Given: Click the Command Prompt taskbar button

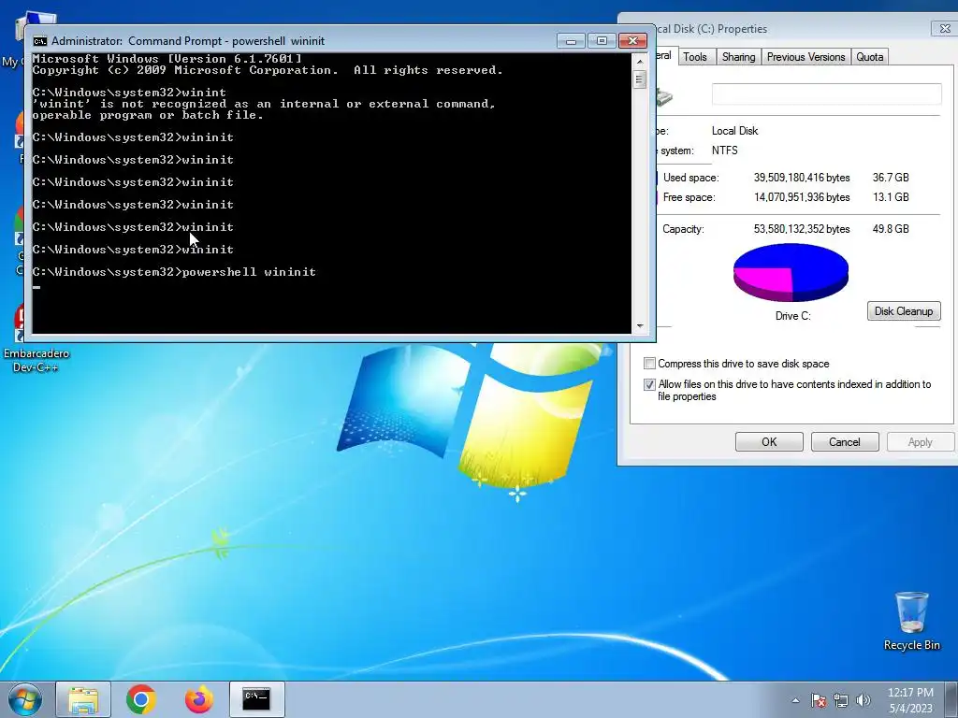Looking at the screenshot, I should pos(256,699).
